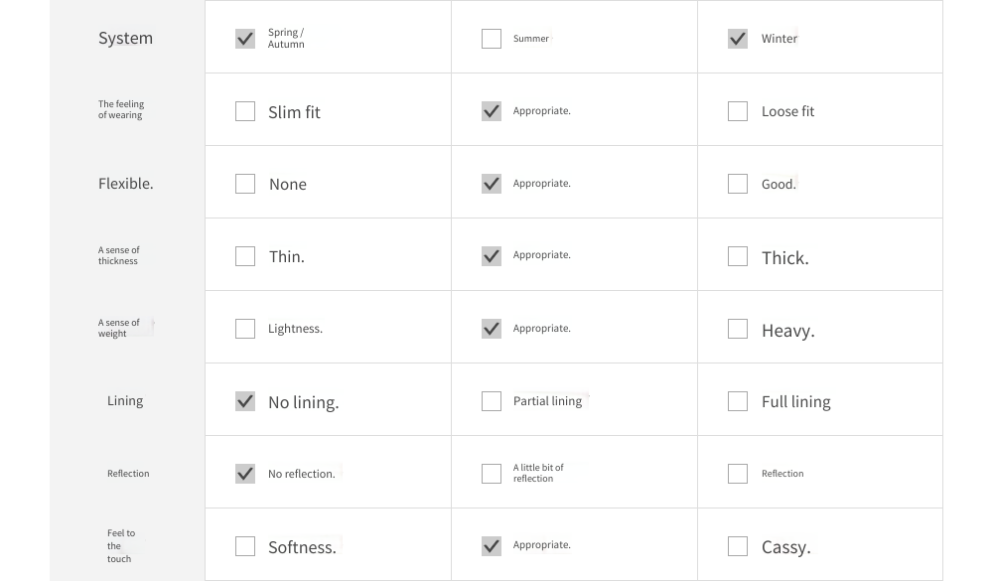Check the Softness checkbox
The image size is (993, 581).
point(245,546)
